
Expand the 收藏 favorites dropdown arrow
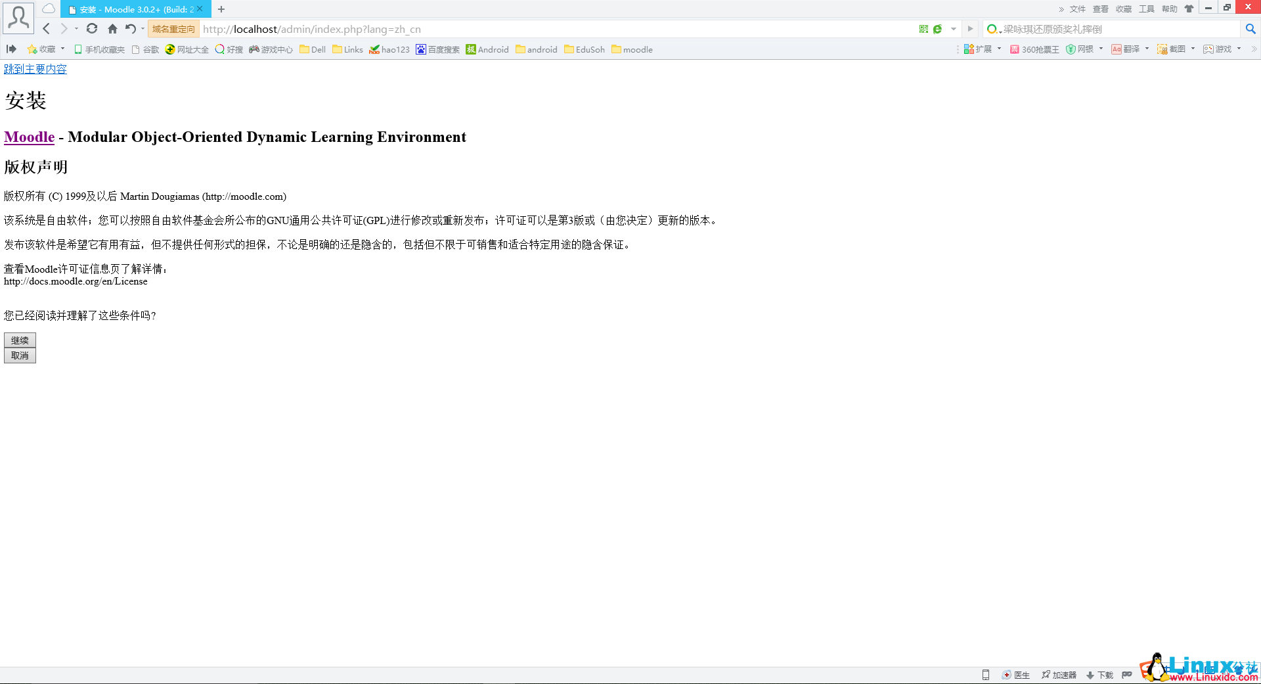(62, 49)
